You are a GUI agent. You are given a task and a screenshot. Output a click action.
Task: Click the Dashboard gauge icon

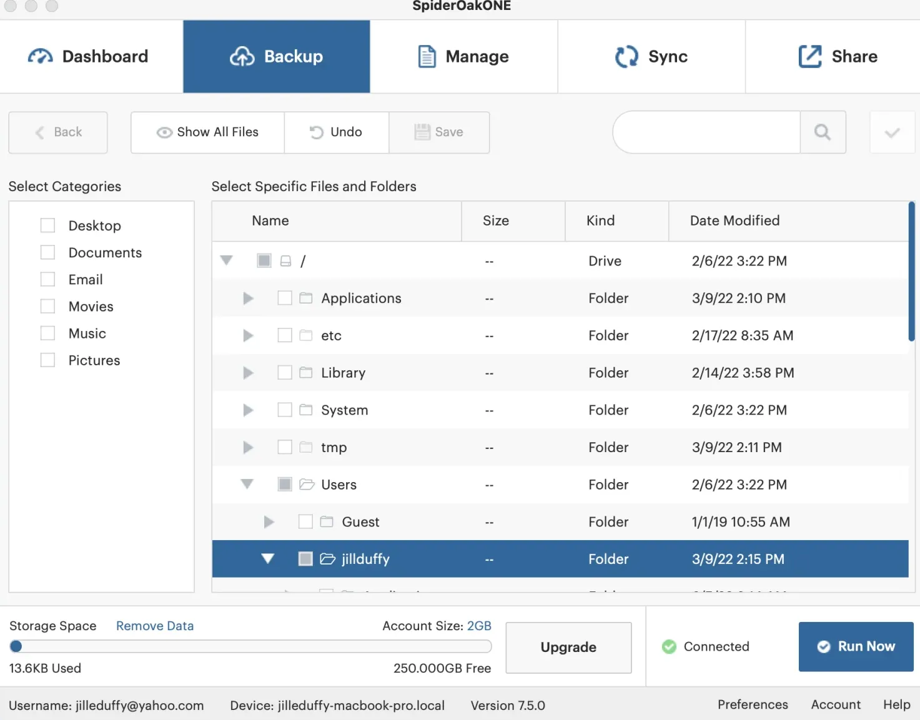point(40,56)
